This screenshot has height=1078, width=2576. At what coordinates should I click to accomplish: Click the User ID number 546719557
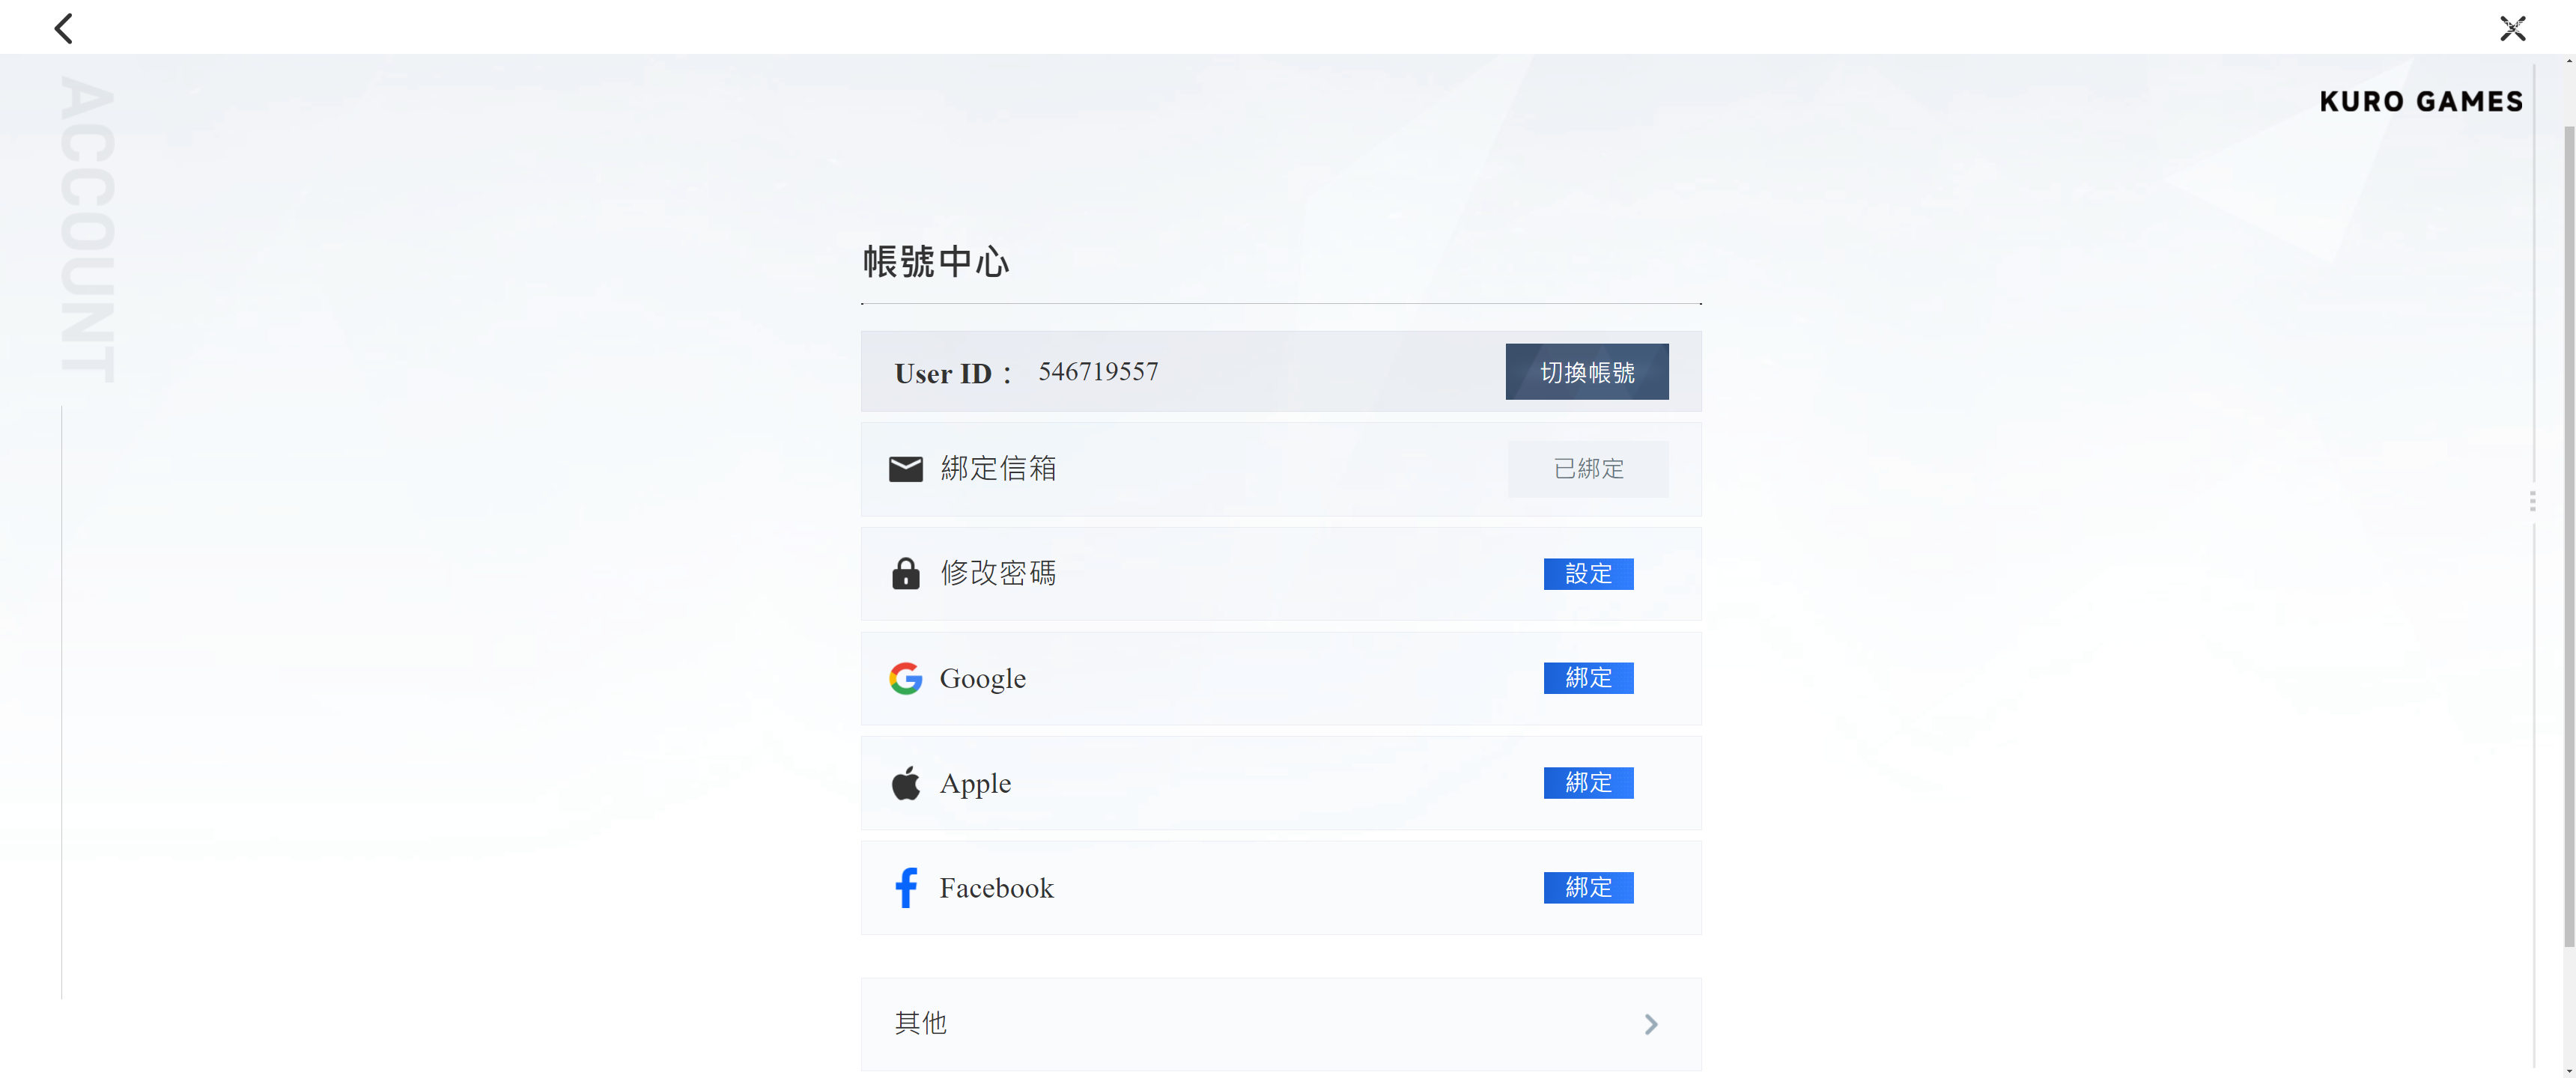pyautogui.click(x=1097, y=372)
